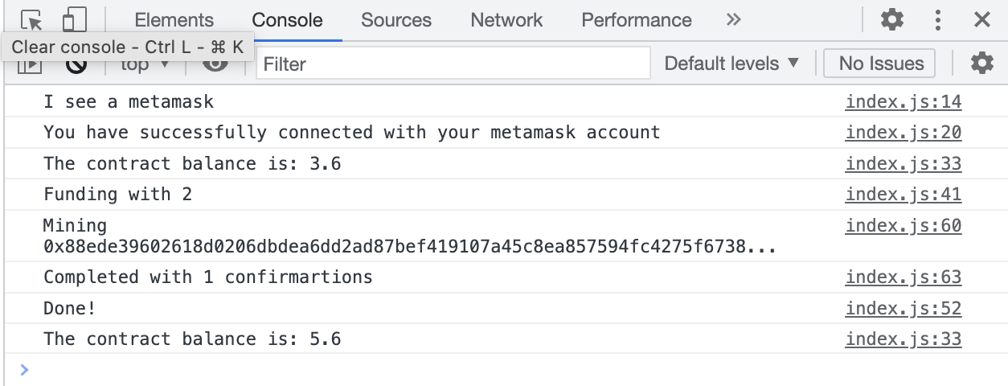
Task: Create live expression with eye icon
Action: [x=215, y=65]
